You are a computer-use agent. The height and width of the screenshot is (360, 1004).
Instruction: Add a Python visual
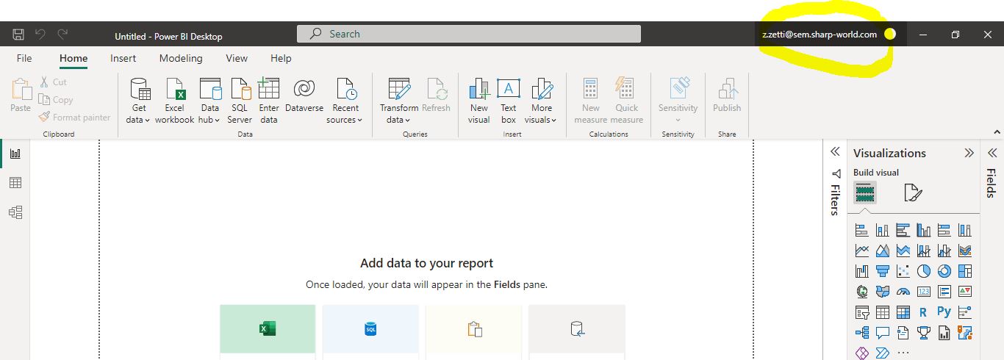pyautogui.click(x=944, y=312)
